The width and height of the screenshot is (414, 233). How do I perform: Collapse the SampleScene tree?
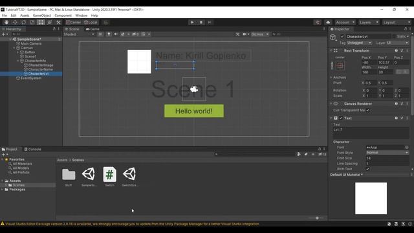(10, 39)
